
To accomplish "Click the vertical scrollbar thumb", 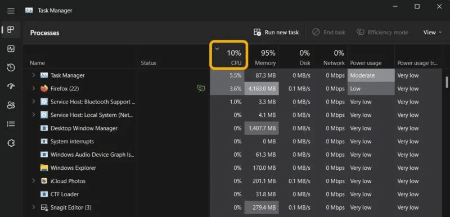I will [447, 82].
